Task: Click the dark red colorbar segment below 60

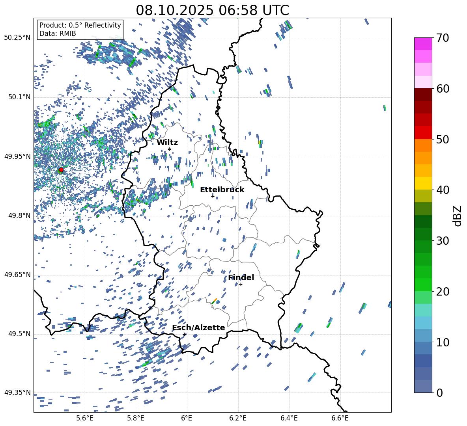Action: [x=423, y=95]
